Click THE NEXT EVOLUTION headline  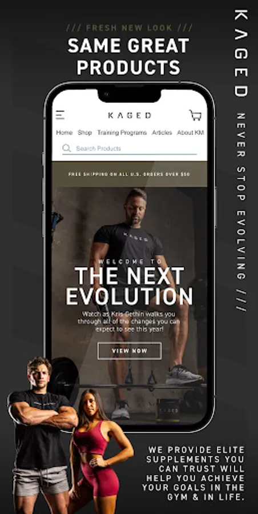click(x=130, y=286)
